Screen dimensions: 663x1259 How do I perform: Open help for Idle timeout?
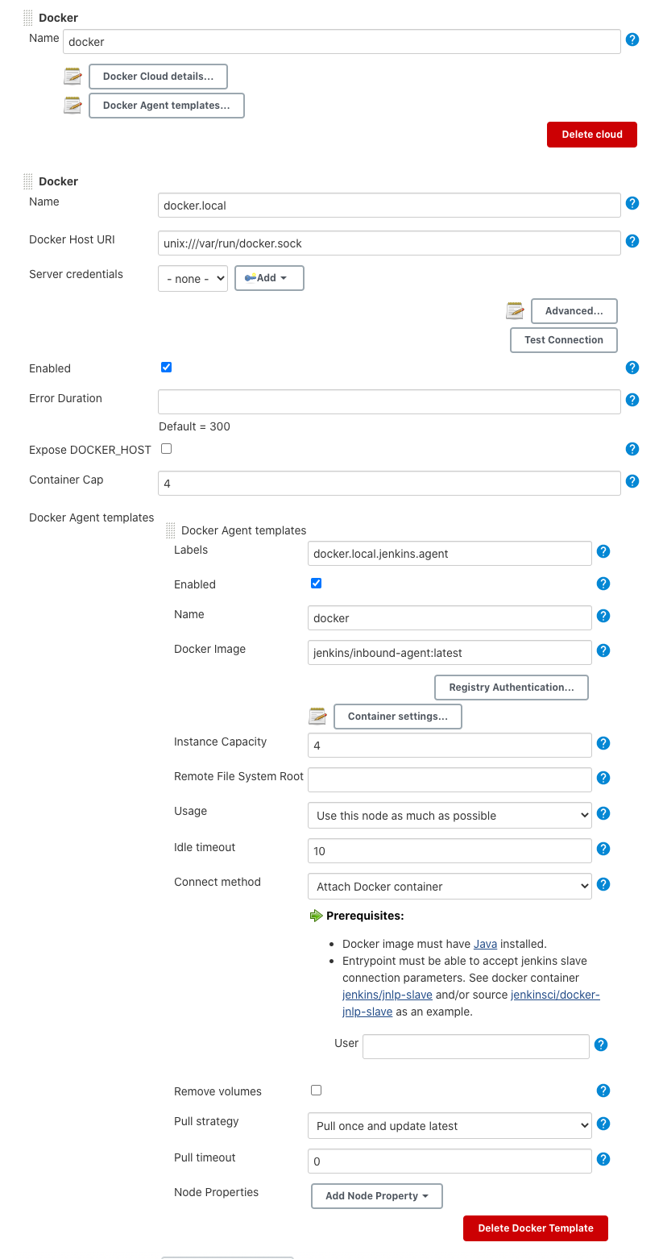pos(603,849)
